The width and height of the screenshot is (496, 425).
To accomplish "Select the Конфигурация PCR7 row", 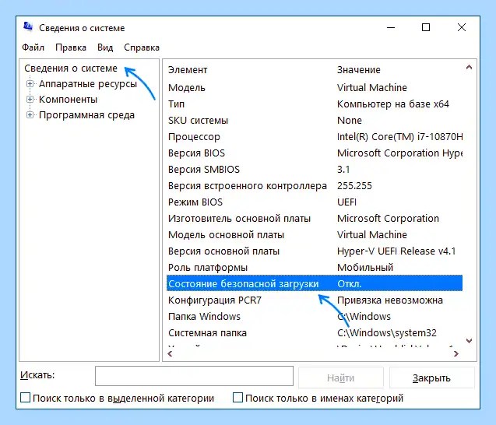I will pos(315,300).
